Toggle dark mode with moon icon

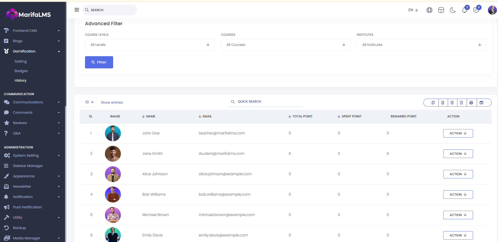click(x=453, y=10)
